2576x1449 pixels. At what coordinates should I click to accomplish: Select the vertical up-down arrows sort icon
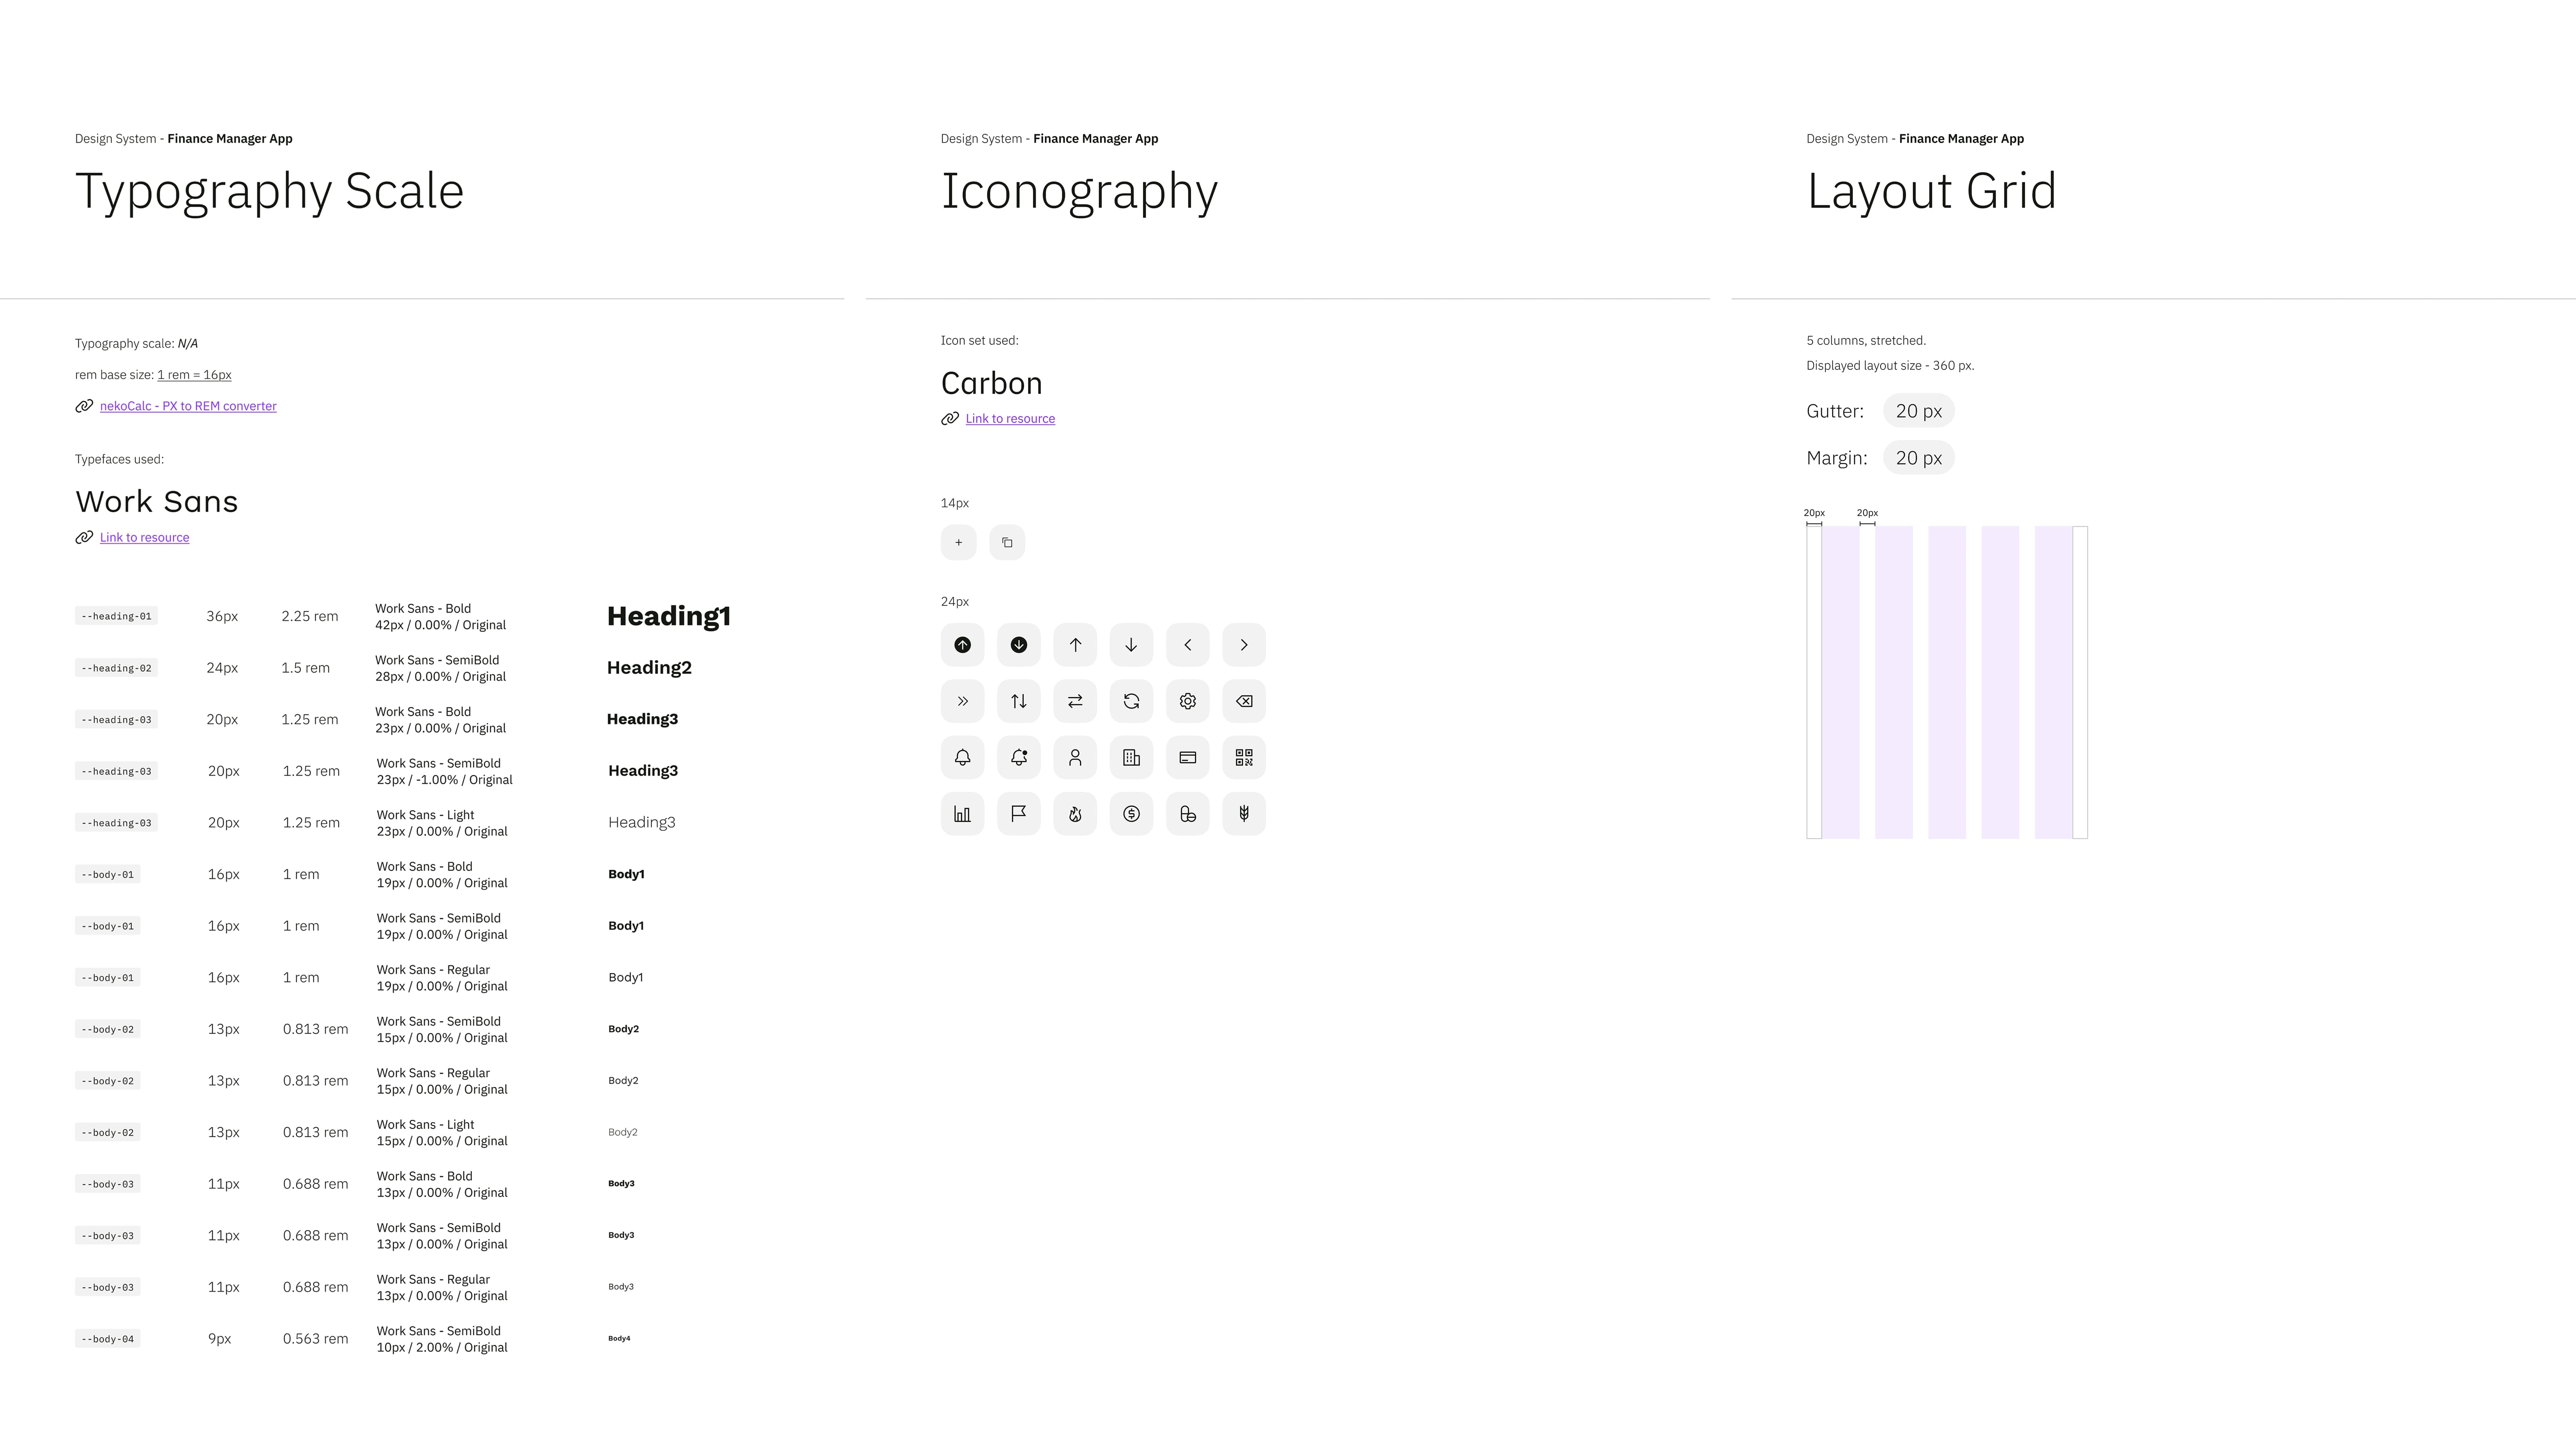point(1019,701)
